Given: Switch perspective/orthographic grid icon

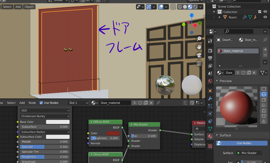Looking at the screenshot, I should click(199, 63).
